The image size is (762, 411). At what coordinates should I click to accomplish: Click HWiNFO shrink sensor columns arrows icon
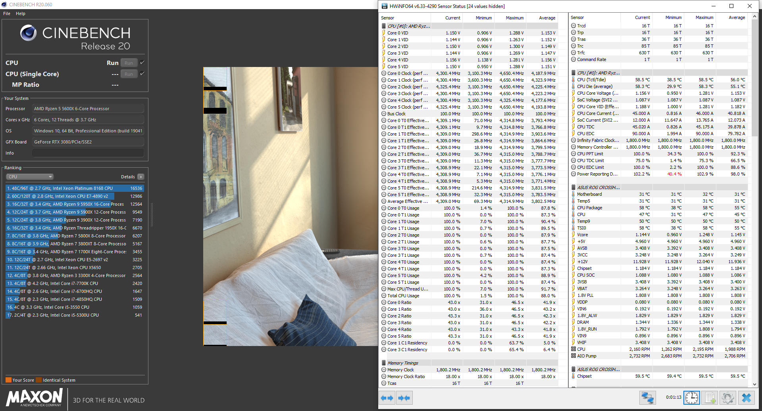[x=404, y=398]
